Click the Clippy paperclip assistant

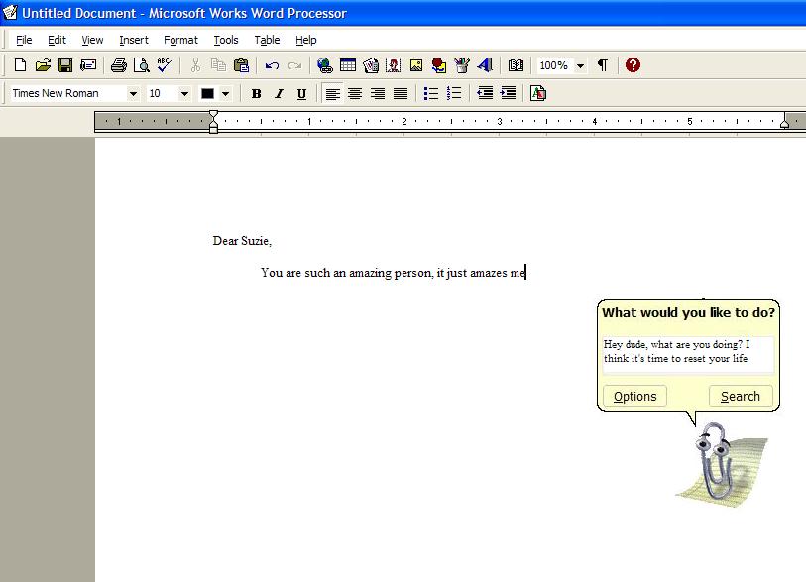(714, 461)
